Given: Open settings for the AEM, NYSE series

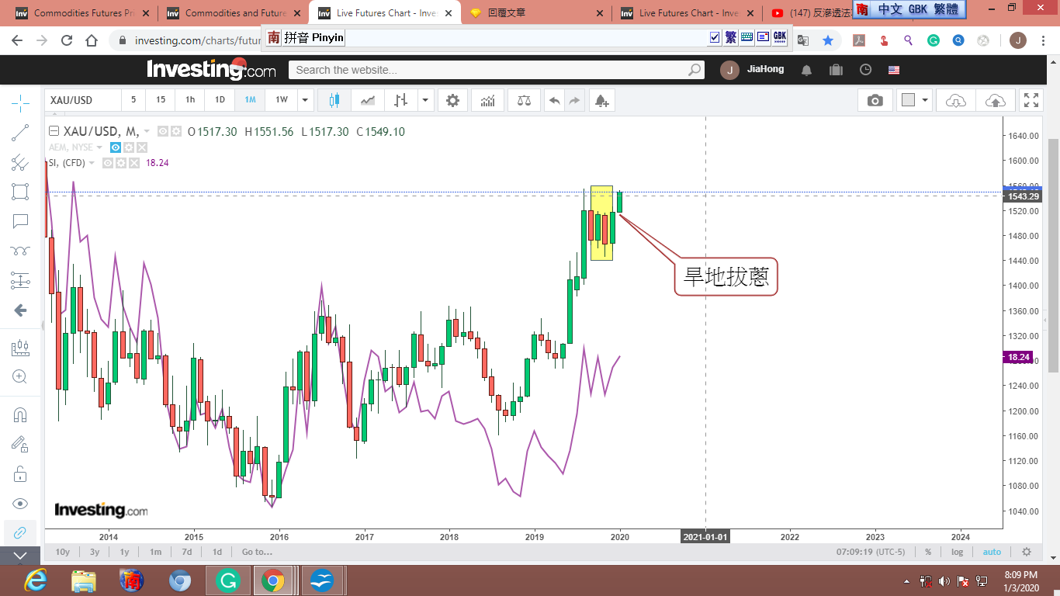Looking at the screenshot, I should (x=129, y=147).
